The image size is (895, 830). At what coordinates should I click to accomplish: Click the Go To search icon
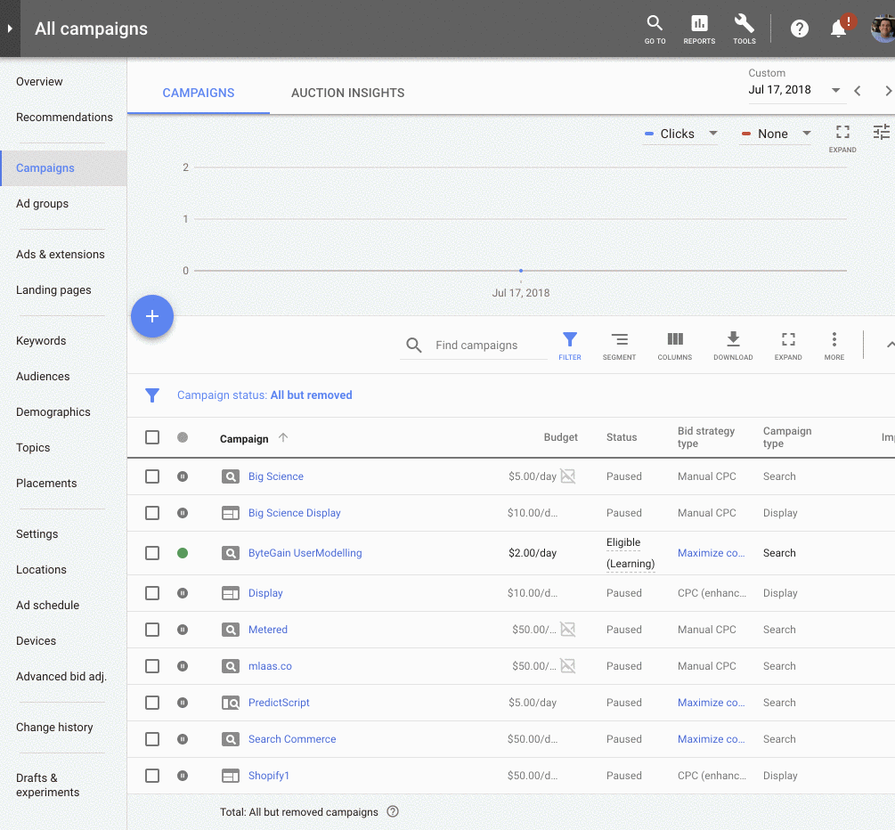click(655, 28)
